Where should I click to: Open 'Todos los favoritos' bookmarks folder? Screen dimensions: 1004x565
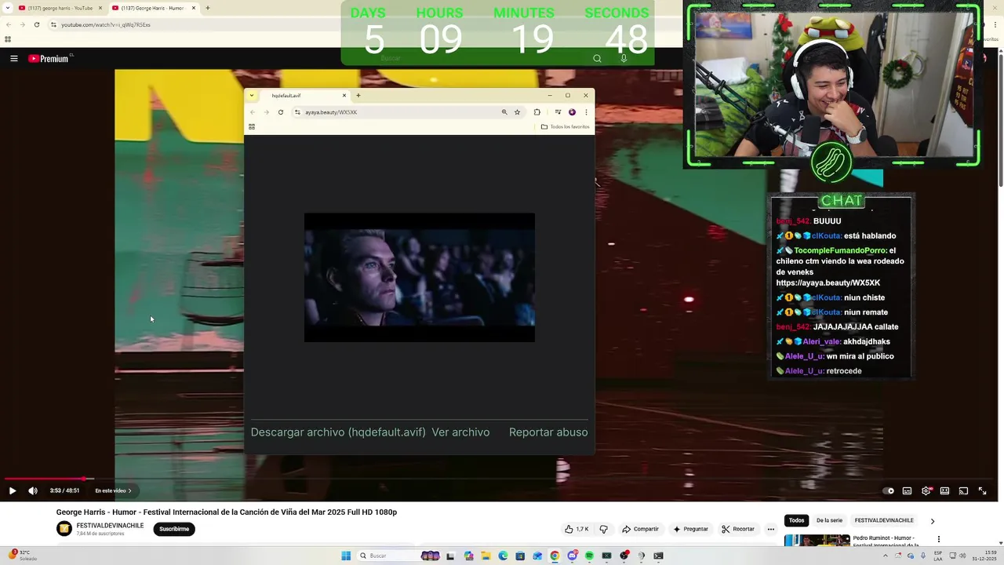pos(566,126)
